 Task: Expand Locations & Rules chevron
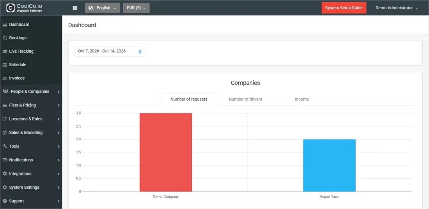pos(59,119)
